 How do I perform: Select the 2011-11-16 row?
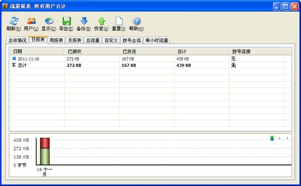point(150,59)
